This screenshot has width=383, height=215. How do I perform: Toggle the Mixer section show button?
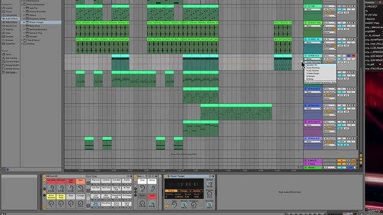(x=361, y=162)
